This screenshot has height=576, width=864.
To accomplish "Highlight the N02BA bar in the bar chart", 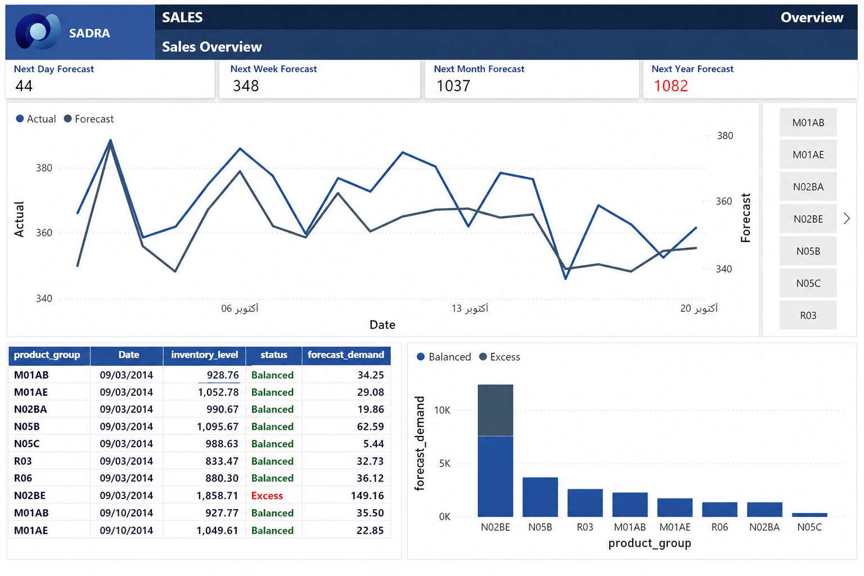I will [x=764, y=510].
